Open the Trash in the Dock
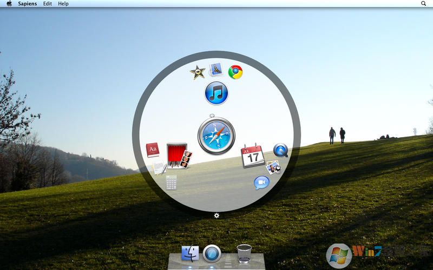The height and width of the screenshot is (270, 433). tap(245, 253)
